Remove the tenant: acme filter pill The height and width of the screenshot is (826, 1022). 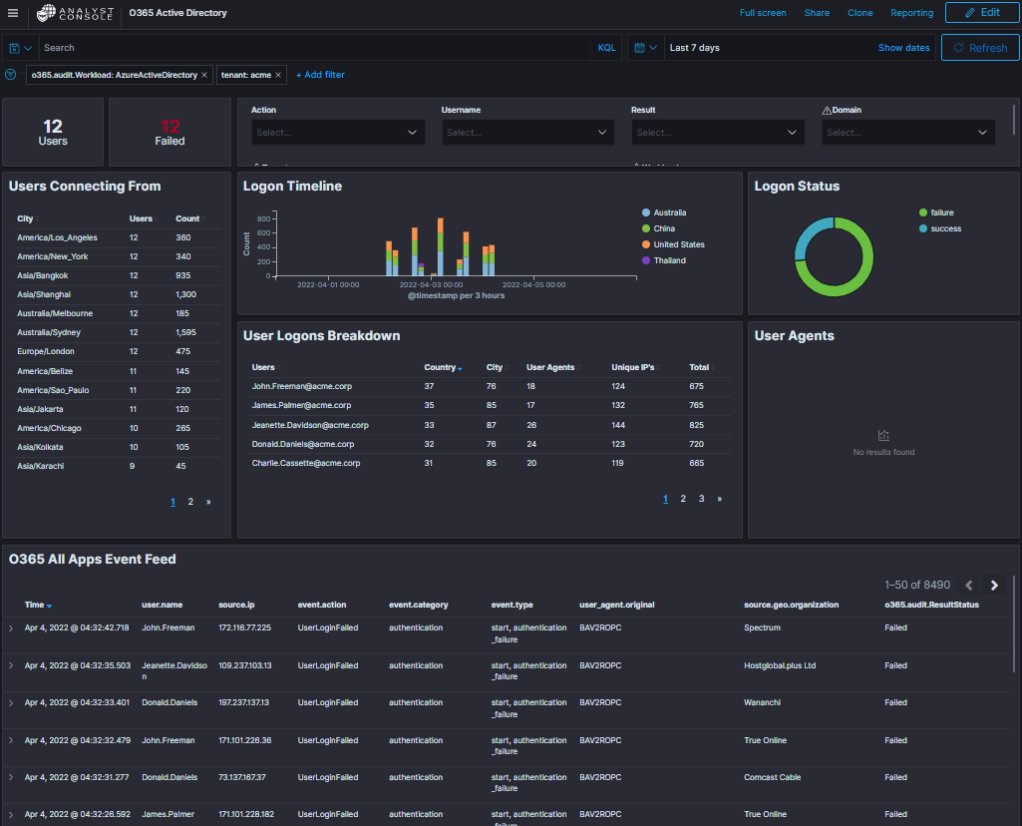point(277,74)
